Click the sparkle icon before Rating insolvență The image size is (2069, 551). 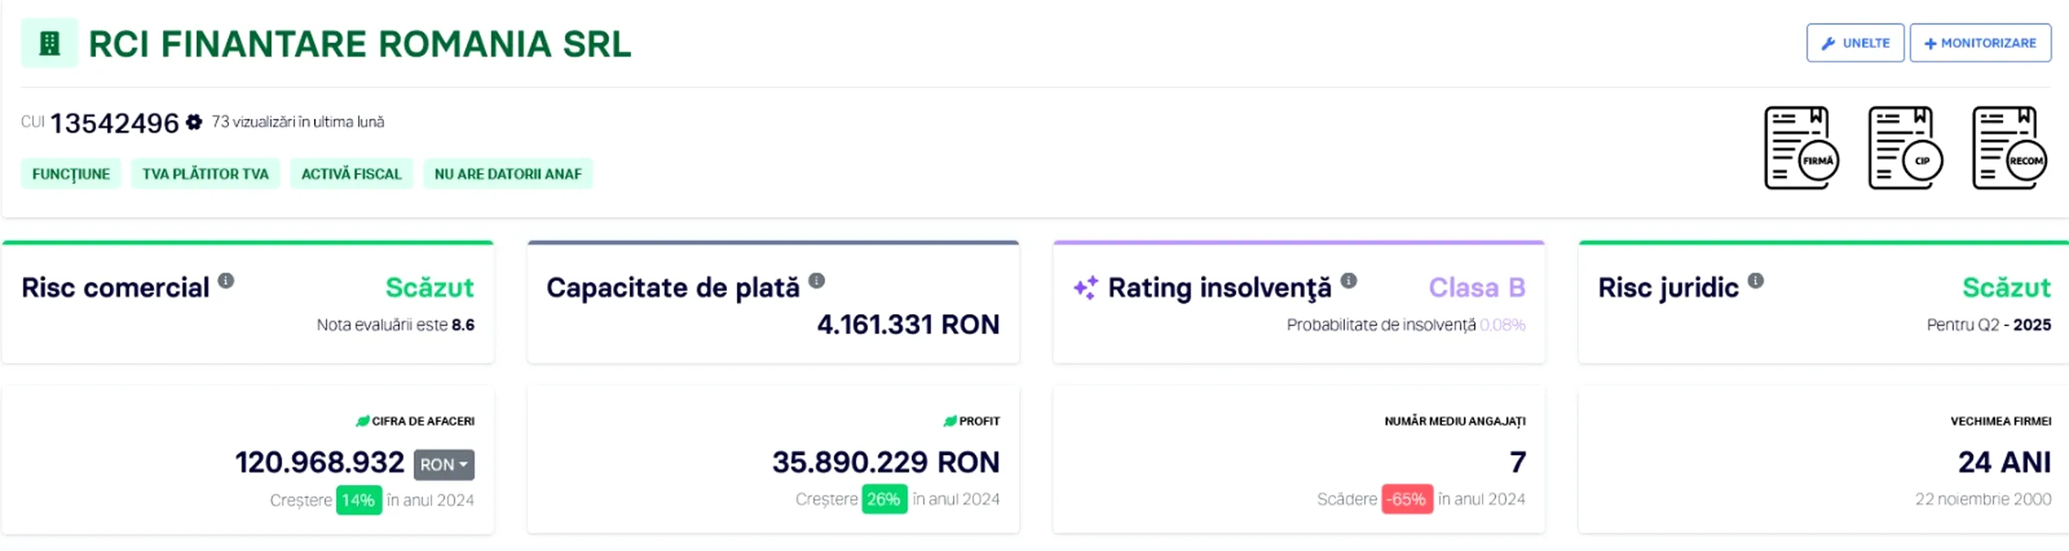pos(1085,287)
